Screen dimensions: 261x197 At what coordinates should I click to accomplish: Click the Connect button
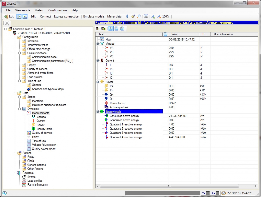[x=45, y=16]
